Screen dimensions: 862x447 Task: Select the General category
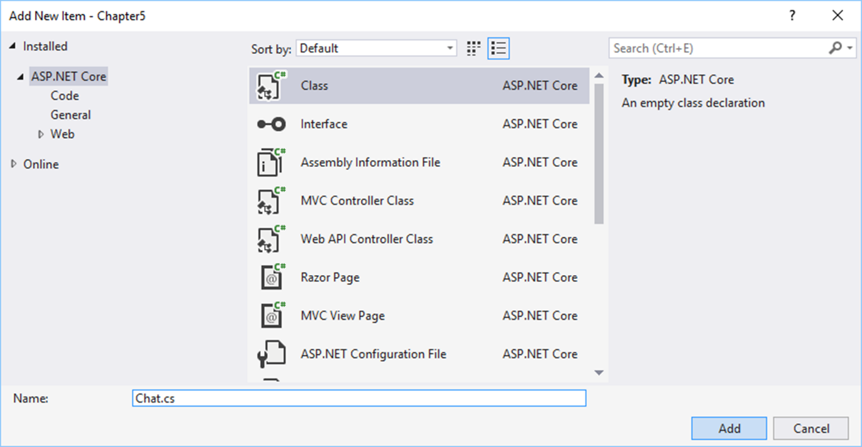(x=71, y=115)
